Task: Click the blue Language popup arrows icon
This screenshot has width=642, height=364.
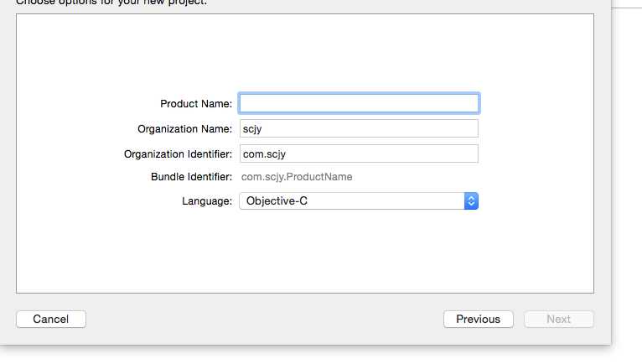Action: [471, 200]
